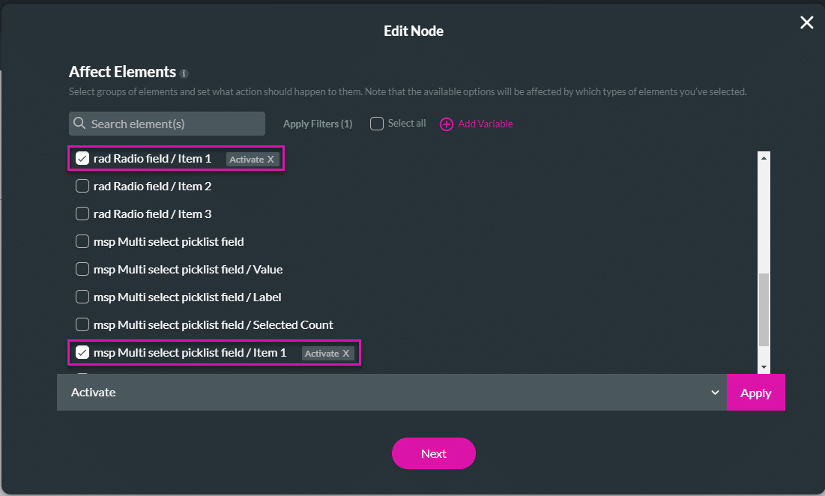Check rad Radio field / Item 2

coord(82,187)
